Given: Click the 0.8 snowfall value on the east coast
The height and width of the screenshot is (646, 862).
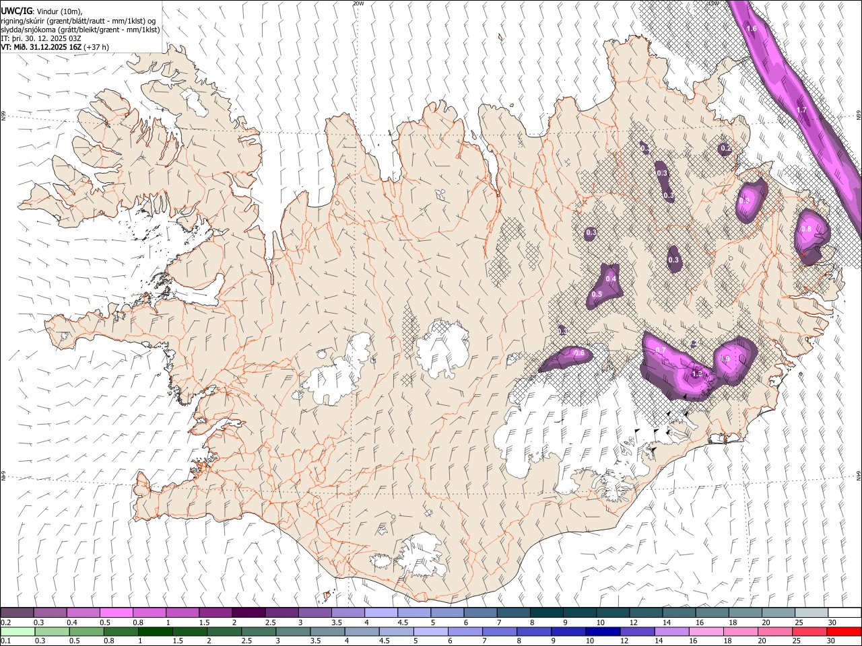Looking at the screenshot, I should pyautogui.click(x=806, y=229).
